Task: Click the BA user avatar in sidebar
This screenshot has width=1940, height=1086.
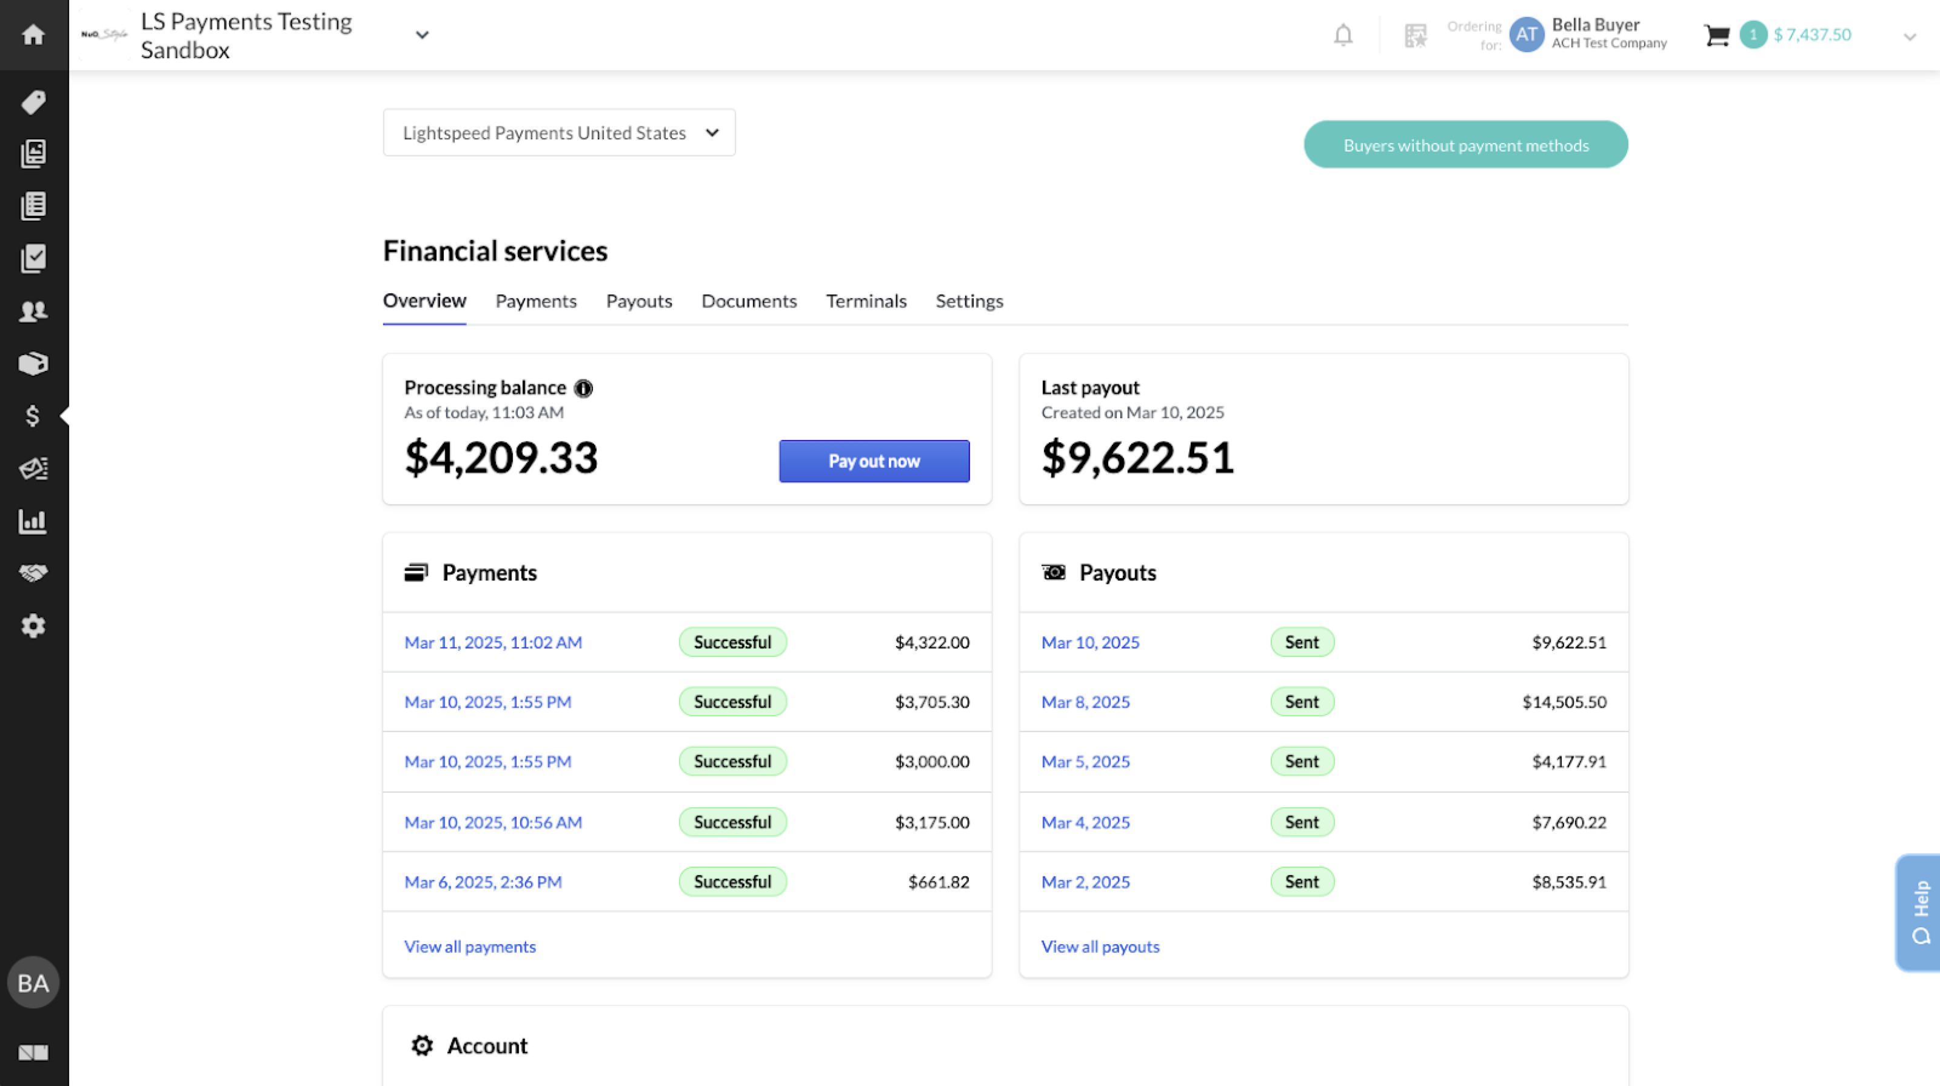Action: click(x=33, y=983)
